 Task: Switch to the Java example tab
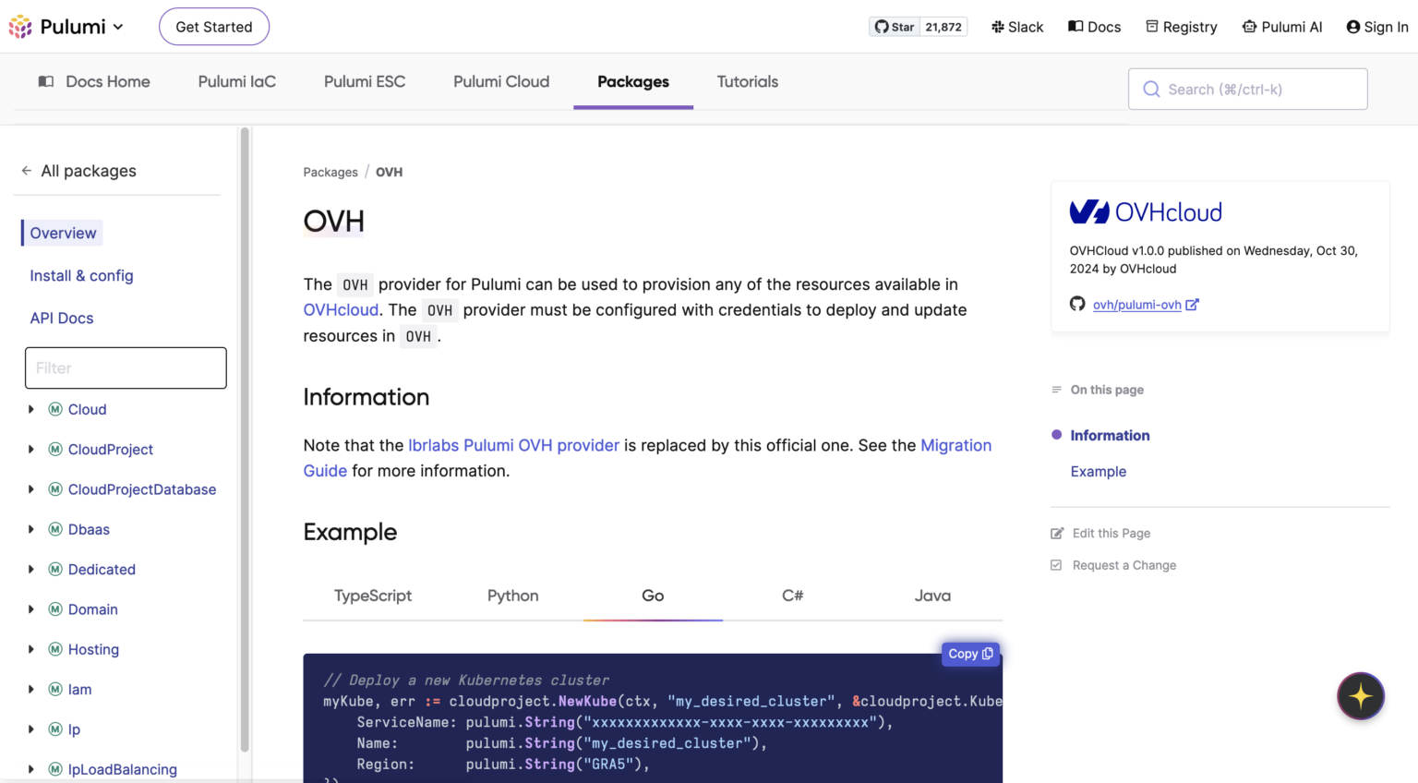pos(931,596)
